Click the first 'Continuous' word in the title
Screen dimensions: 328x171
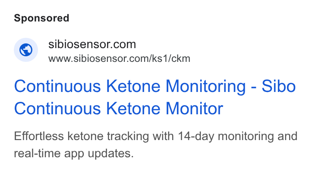[57, 86]
